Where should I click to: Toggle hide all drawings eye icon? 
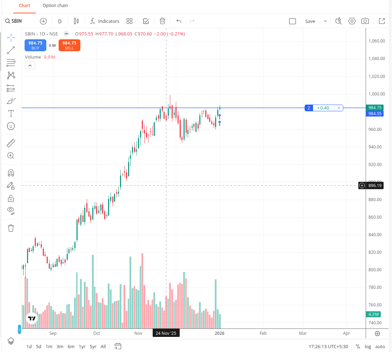tap(11, 211)
